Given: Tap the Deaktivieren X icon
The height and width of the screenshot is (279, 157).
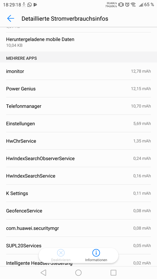Looking at the screenshot, I should [61, 253].
